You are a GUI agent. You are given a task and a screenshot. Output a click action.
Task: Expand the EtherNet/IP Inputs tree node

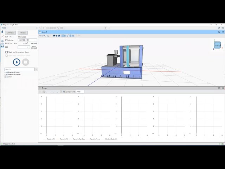tap(5, 73)
